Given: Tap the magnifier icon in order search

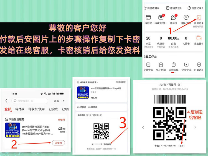Looking at the screenshot, I should (x=15, y=101).
